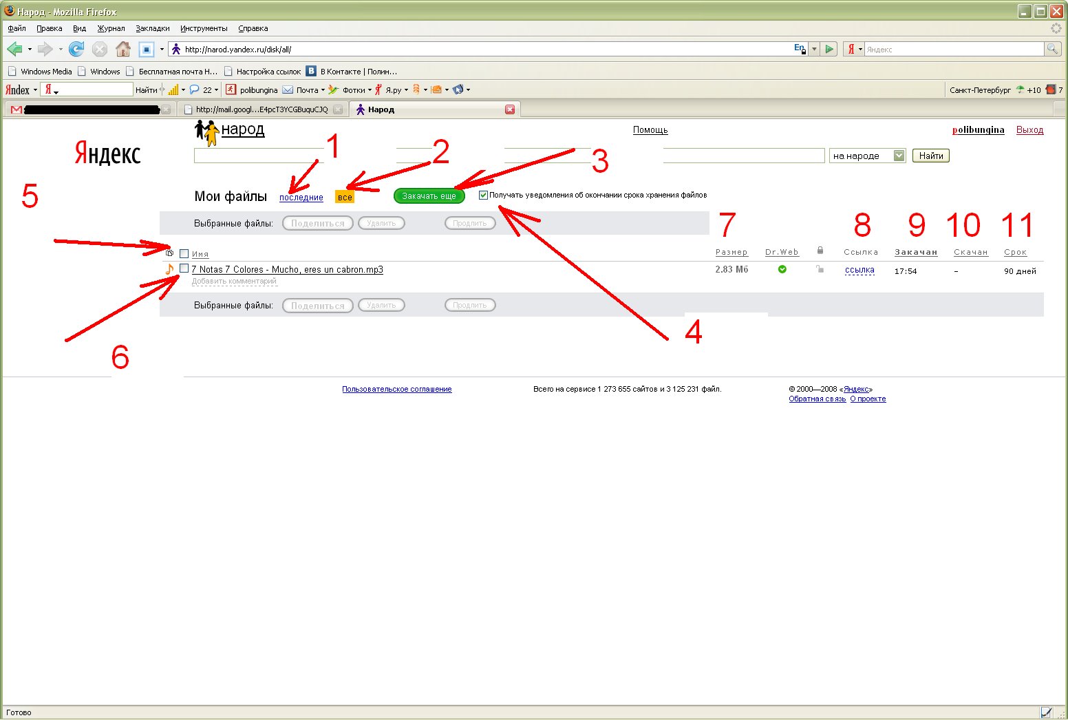
Task: Click the green 'Закачать еще' button
Action: [429, 196]
